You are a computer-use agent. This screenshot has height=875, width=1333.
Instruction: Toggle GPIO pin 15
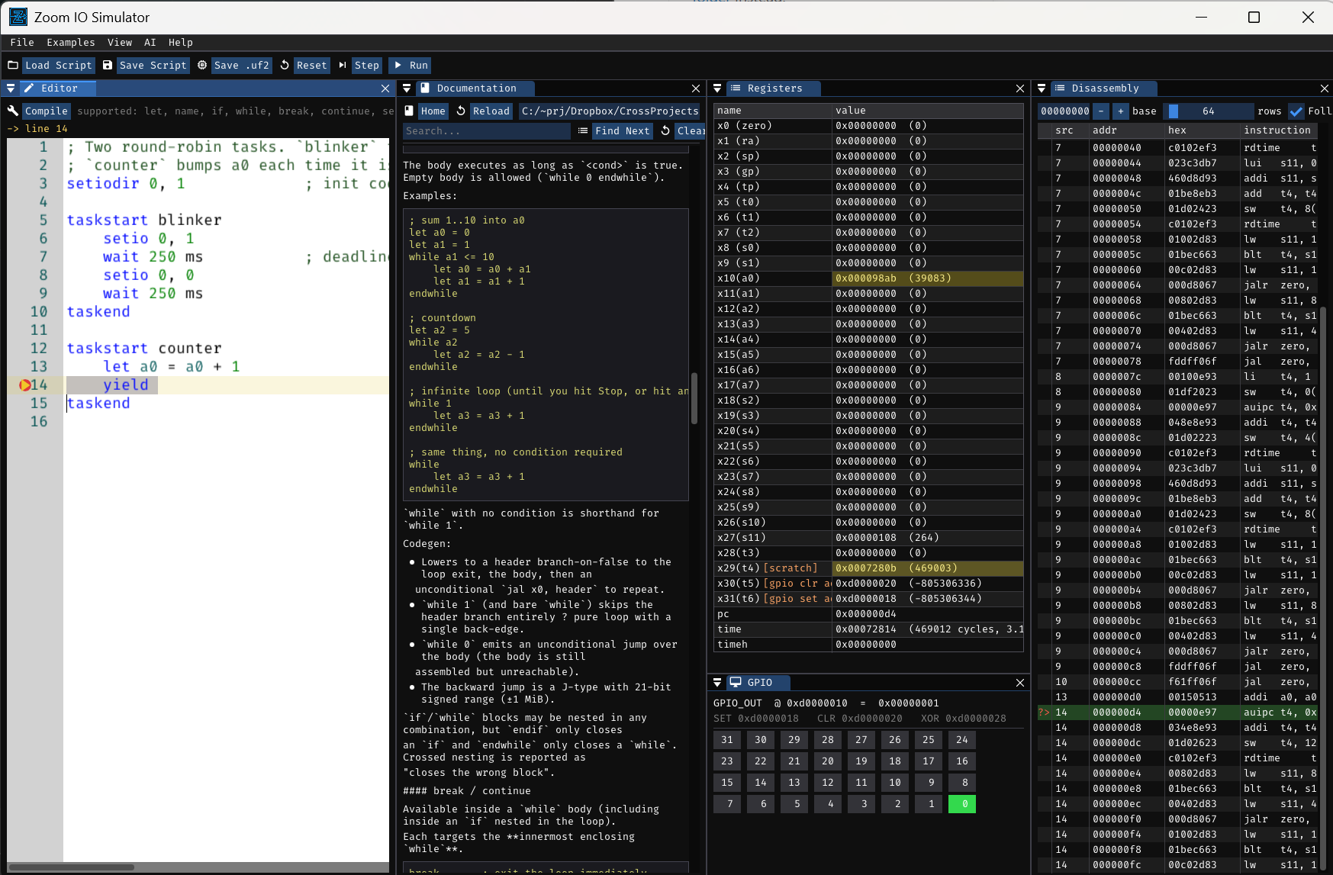point(727,783)
